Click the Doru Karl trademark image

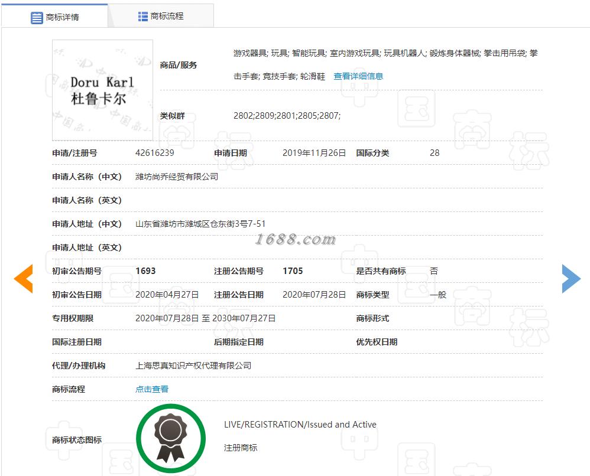point(102,90)
